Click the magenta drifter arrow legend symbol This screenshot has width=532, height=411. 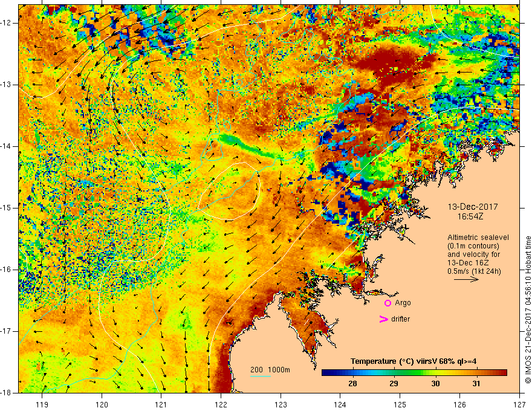tap(383, 319)
